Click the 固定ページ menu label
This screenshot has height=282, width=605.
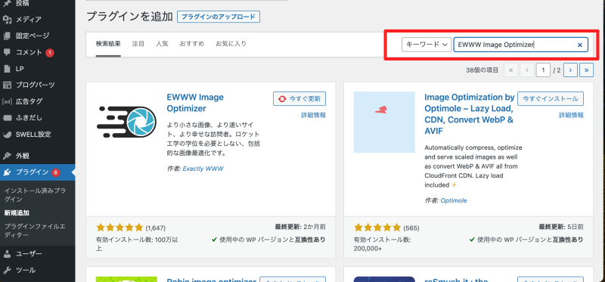point(33,36)
